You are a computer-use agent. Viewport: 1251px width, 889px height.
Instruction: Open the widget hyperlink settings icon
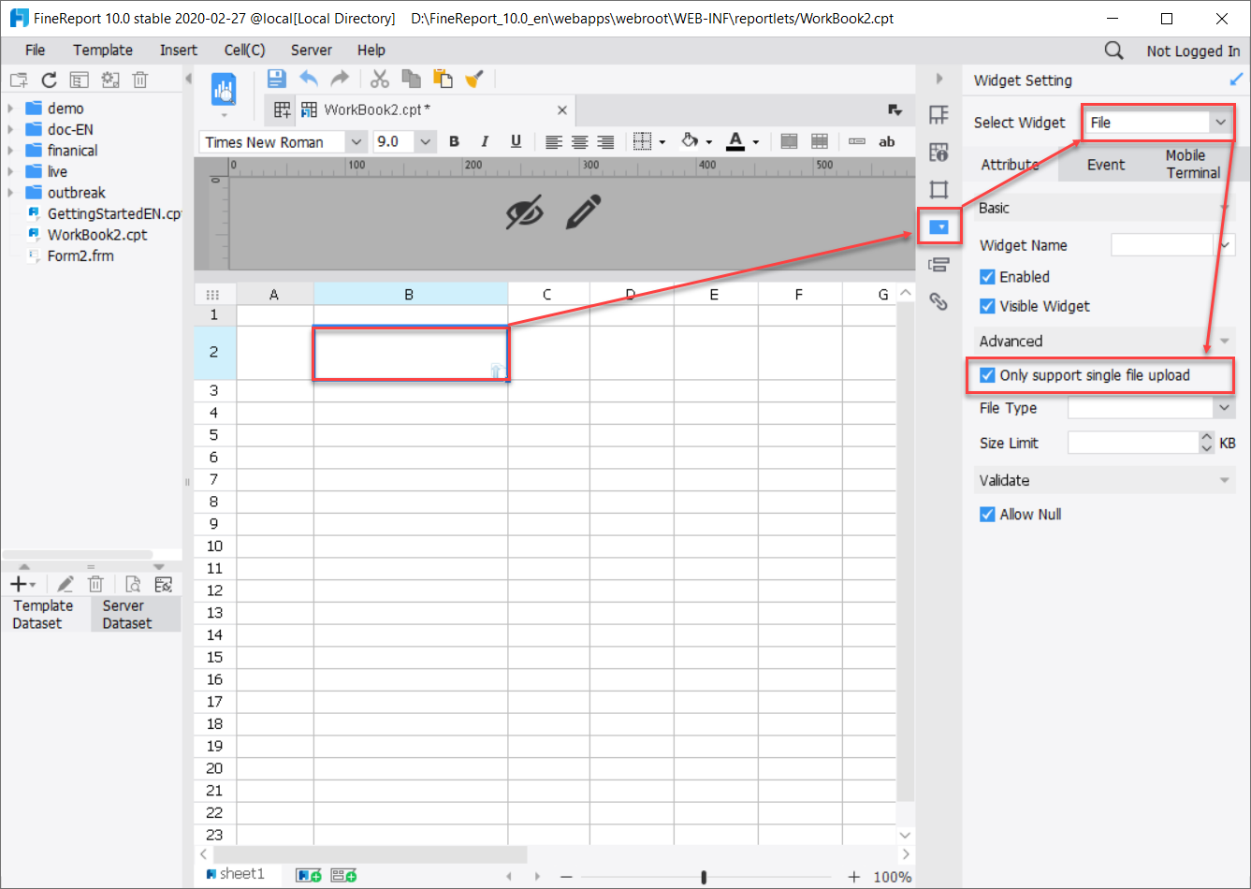(x=939, y=301)
